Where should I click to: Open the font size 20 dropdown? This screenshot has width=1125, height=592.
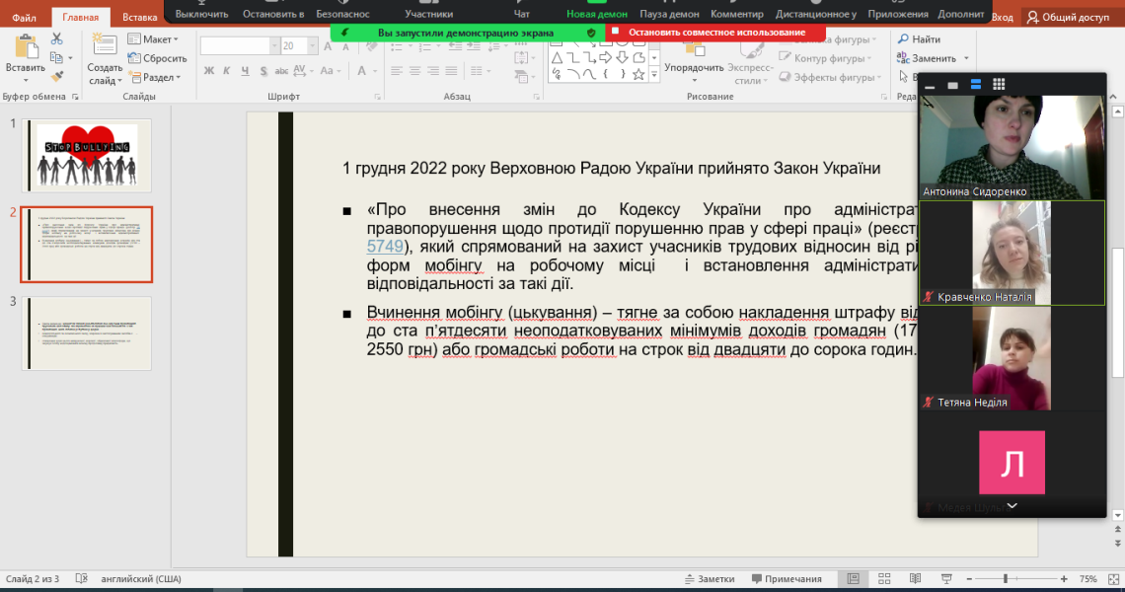[312, 46]
